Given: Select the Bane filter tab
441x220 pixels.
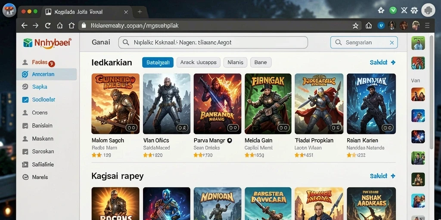Looking at the screenshot, I should [x=261, y=62].
